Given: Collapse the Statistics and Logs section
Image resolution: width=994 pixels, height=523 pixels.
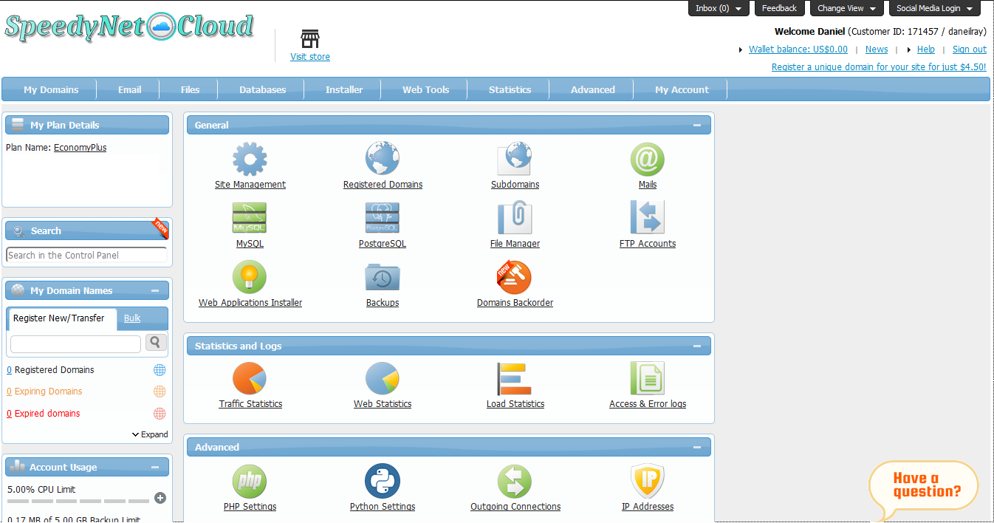Looking at the screenshot, I should point(697,346).
